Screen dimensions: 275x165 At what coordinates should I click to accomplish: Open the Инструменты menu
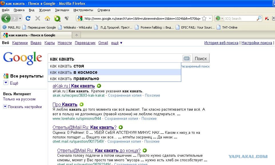point(83,10)
